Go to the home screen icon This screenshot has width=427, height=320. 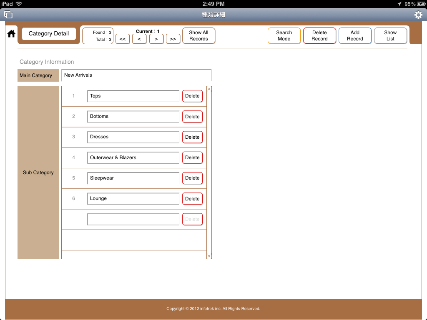coord(11,34)
